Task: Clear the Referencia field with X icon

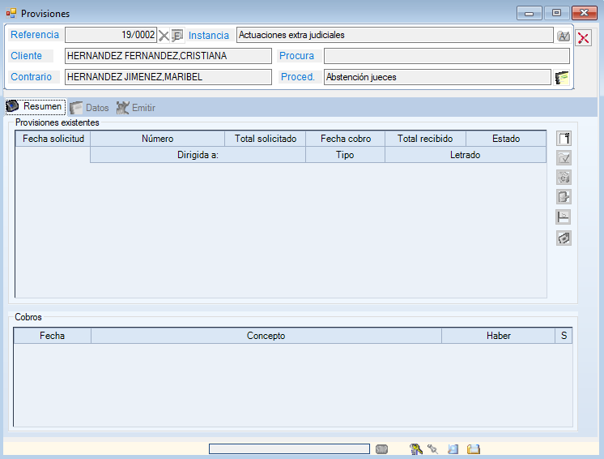Action: tap(164, 36)
